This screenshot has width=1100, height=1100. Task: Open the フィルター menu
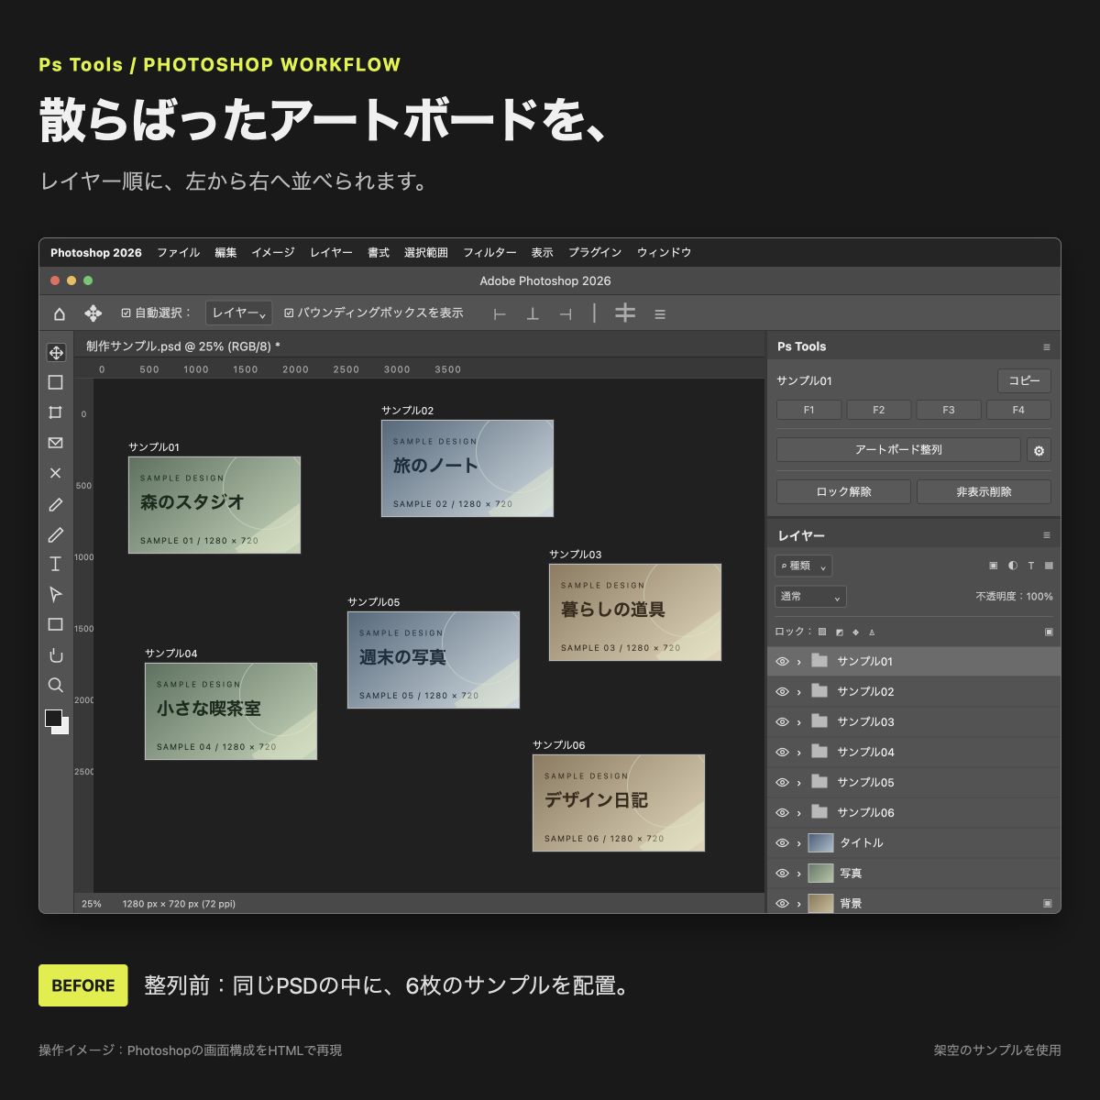tap(489, 252)
